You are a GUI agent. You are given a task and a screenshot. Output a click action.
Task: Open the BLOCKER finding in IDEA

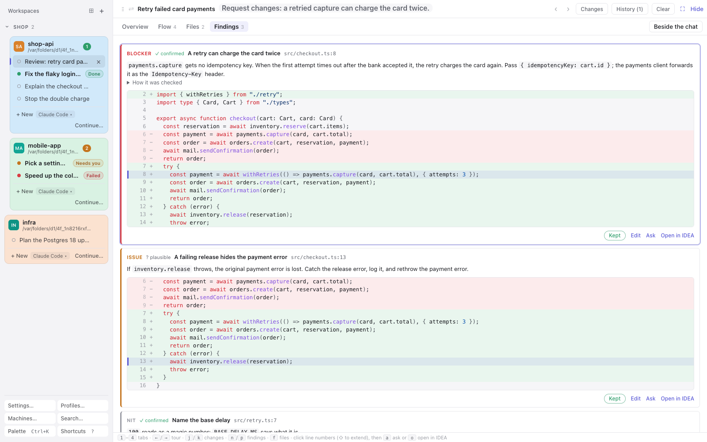point(677,236)
